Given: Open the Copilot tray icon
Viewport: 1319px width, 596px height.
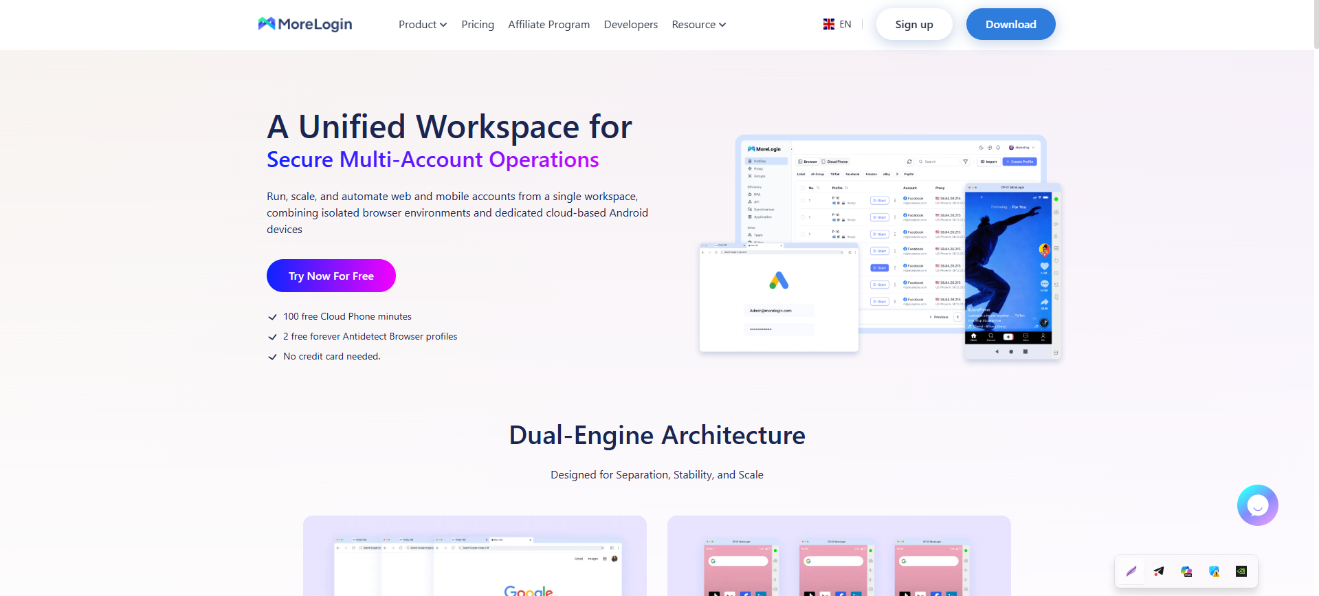Looking at the screenshot, I should tap(1186, 571).
